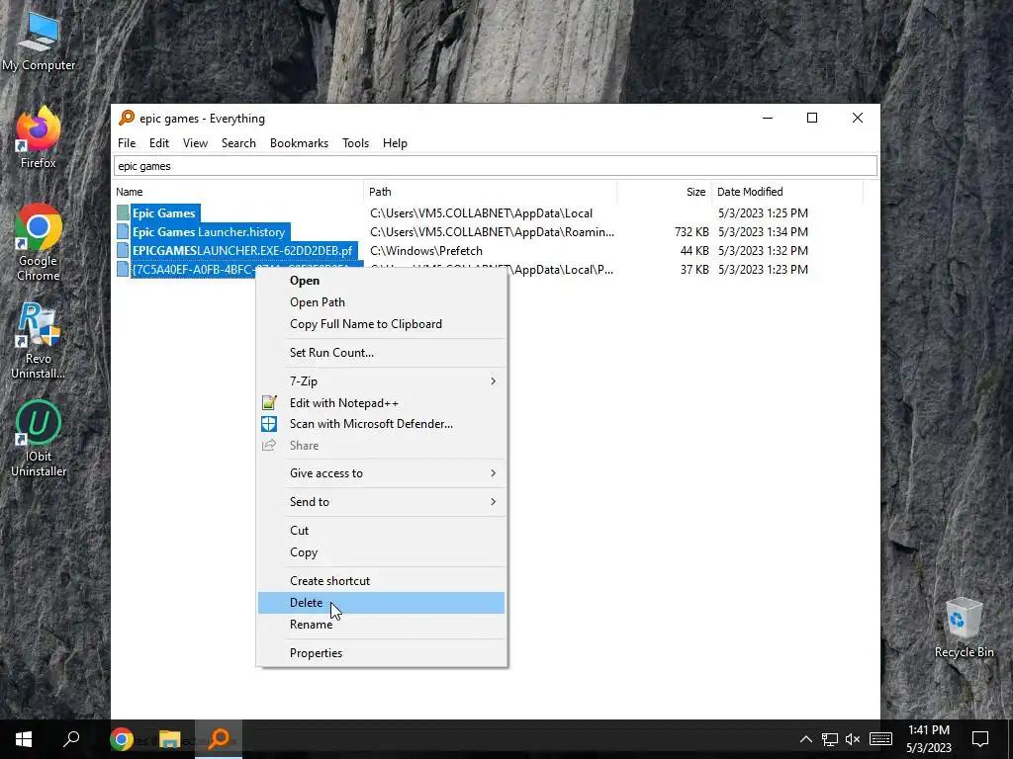Open touch keyboard tray icon
The height and width of the screenshot is (759, 1013).
(x=880, y=739)
